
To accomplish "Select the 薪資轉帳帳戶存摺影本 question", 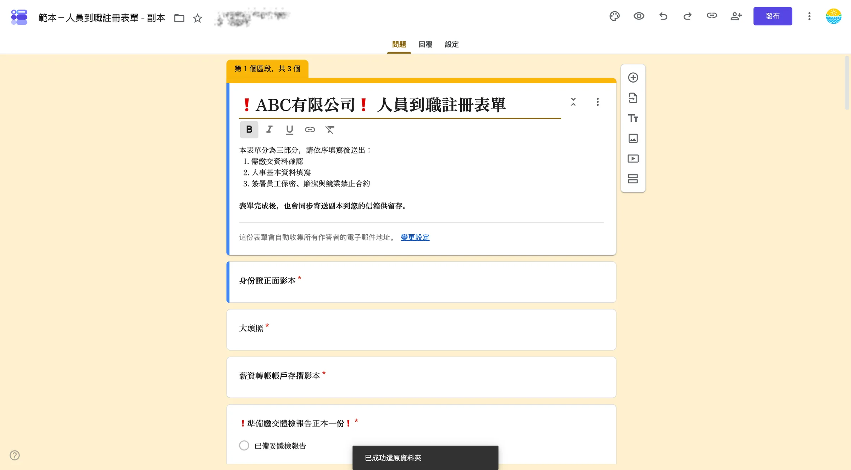I will [x=421, y=377].
